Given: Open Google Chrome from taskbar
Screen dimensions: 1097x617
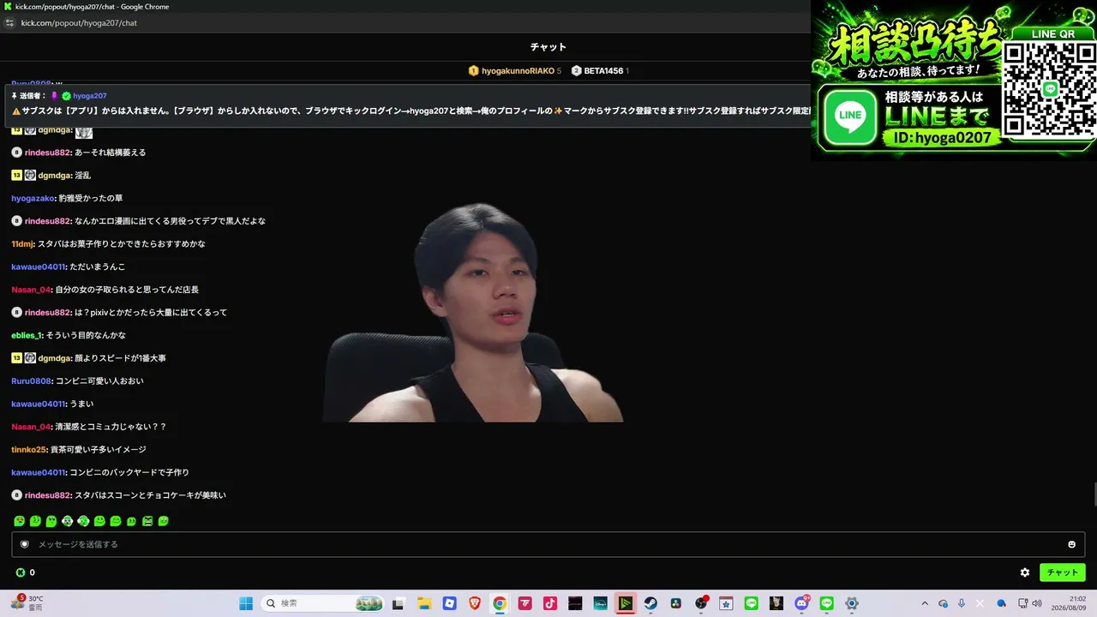Looking at the screenshot, I should tap(500, 603).
